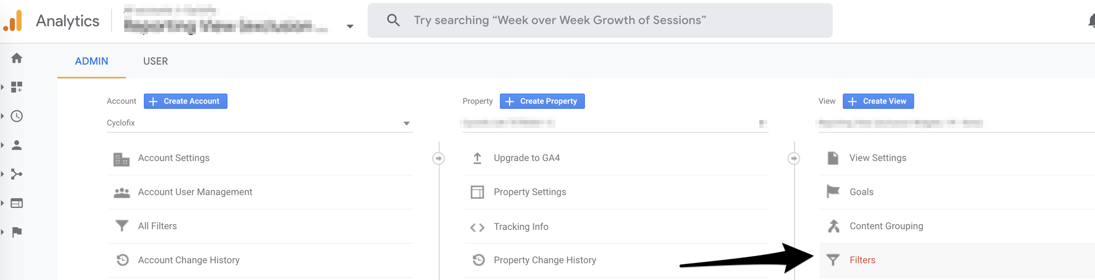Image resolution: width=1095 pixels, height=280 pixels.
Task: Open Audience person icon in sidebar
Action: click(17, 145)
